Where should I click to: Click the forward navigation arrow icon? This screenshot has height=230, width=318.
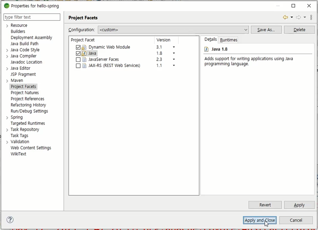298,17
